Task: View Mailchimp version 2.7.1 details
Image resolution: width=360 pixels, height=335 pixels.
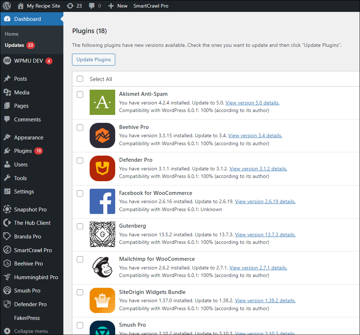Action: tap(258, 268)
